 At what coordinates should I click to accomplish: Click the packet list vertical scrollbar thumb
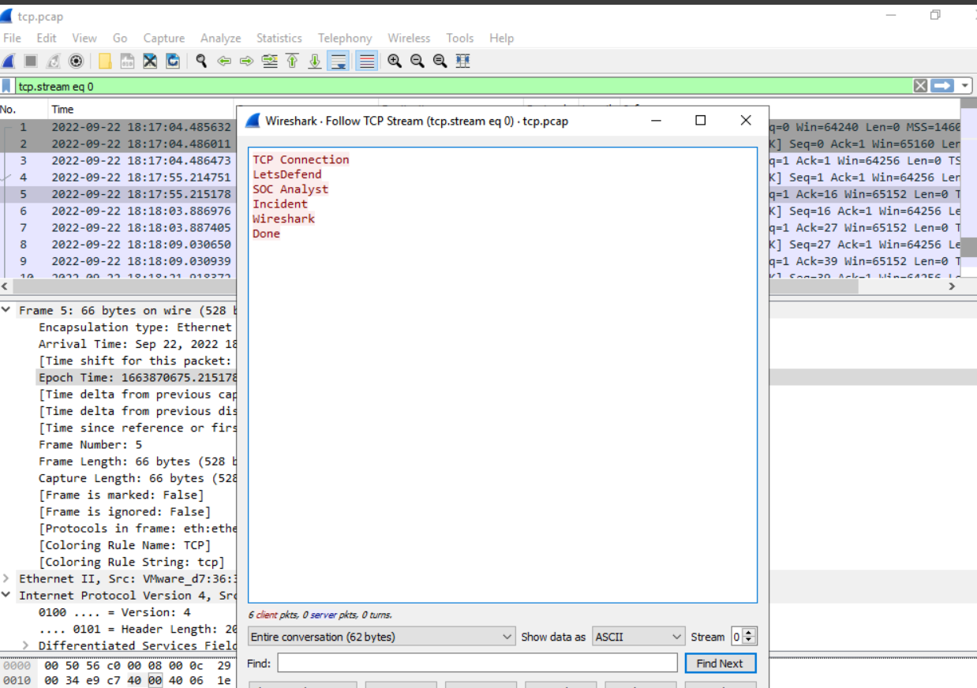969,247
